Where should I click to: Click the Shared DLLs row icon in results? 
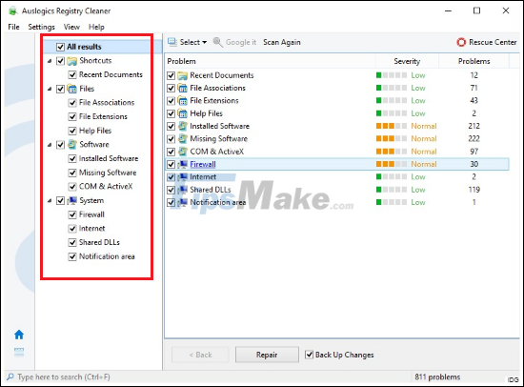click(x=183, y=190)
